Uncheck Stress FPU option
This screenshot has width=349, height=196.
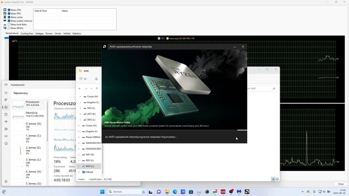(x=9, y=14)
